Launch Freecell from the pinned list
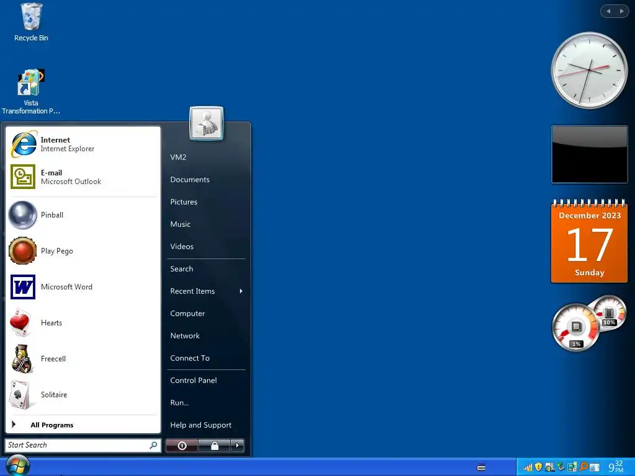Viewport: 635px width, 476px height. pyautogui.click(x=83, y=359)
